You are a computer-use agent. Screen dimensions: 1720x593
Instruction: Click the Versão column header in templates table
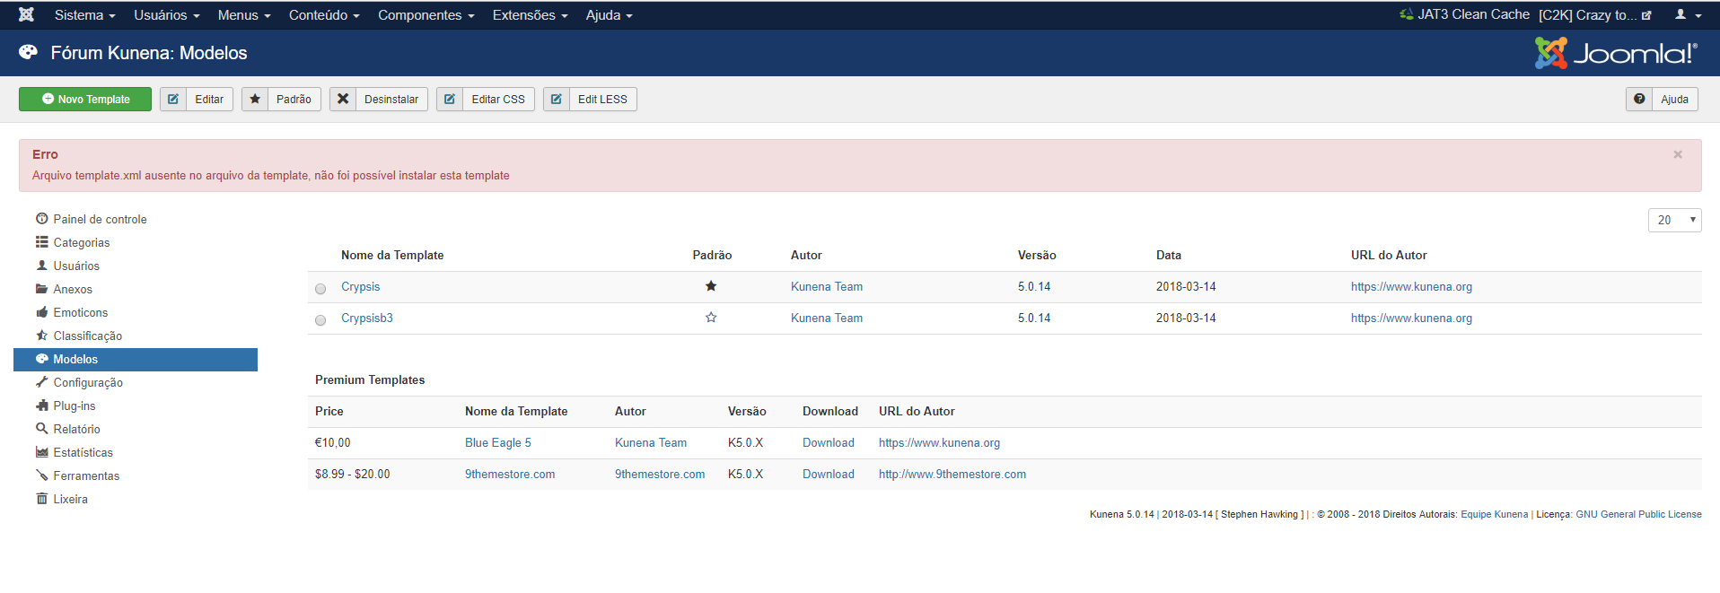point(1037,256)
